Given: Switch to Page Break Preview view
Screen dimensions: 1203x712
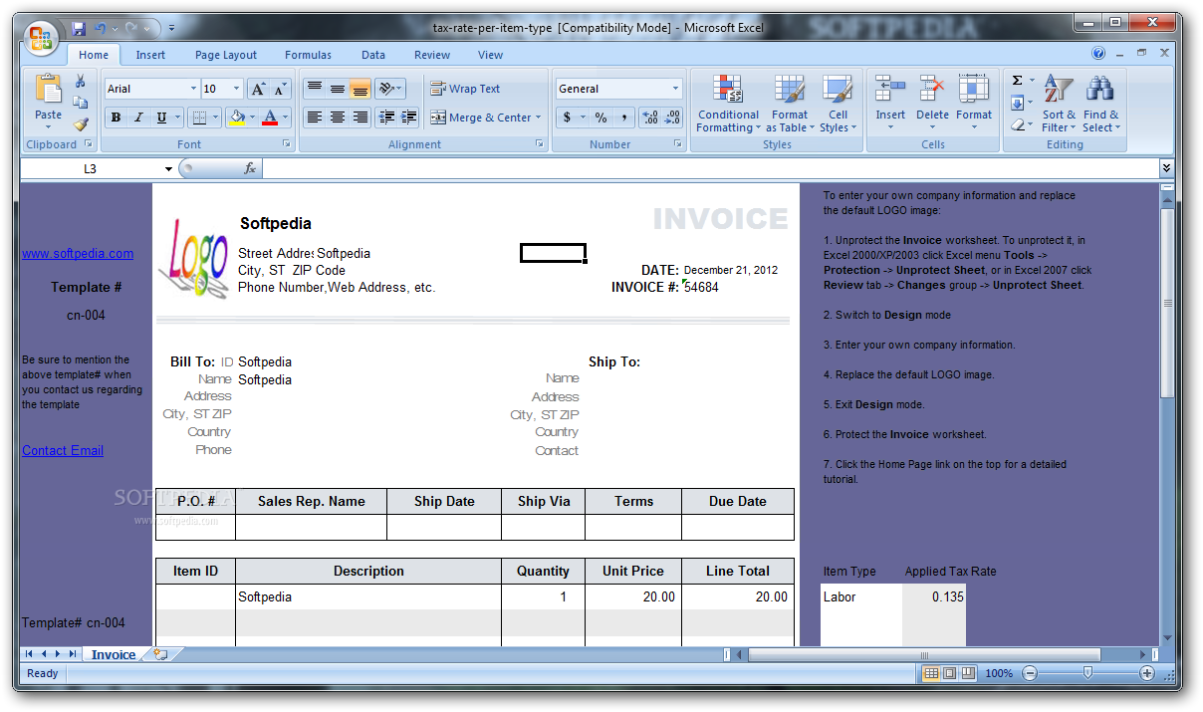Looking at the screenshot, I should point(967,673).
